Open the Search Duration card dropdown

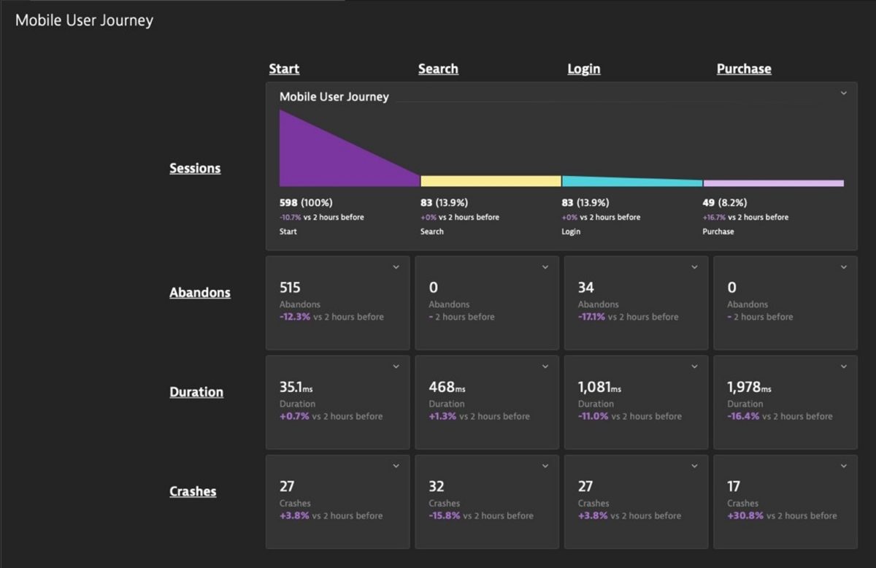[545, 366]
